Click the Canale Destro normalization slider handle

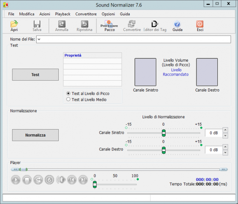click(x=164, y=150)
